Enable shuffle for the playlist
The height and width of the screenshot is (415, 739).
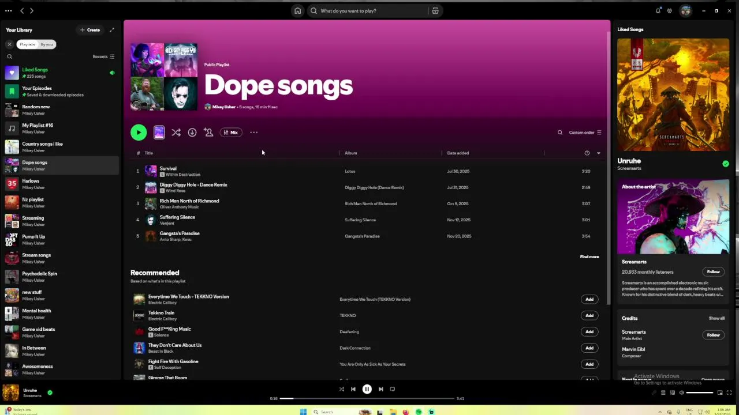[x=176, y=133]
